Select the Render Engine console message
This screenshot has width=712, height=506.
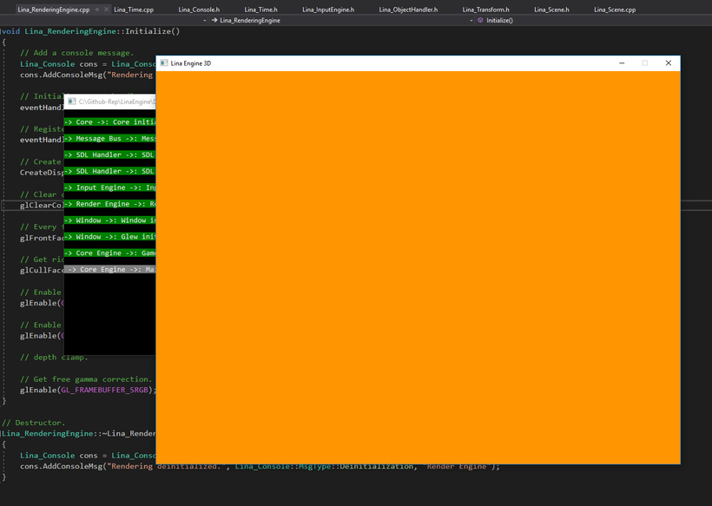110,204
